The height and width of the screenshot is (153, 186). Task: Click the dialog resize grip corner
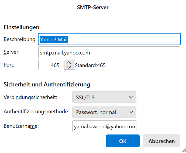point(184,151)
